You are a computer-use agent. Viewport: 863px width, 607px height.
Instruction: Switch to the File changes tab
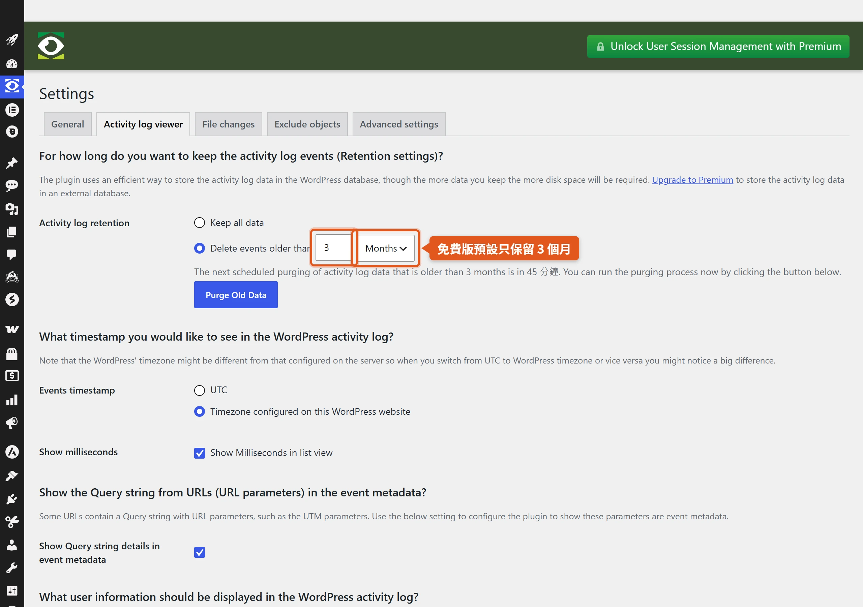[229, 124]
